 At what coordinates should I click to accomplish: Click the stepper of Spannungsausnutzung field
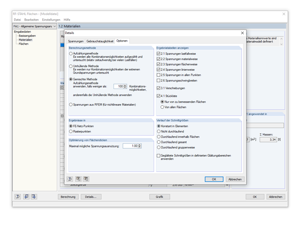(x=139, y=146)
